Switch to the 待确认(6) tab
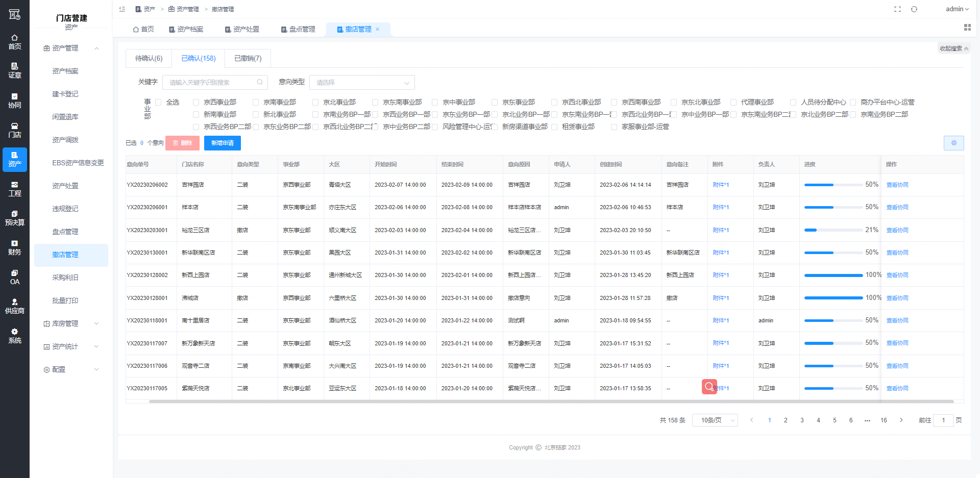The image size is (980, 478). 149,58
